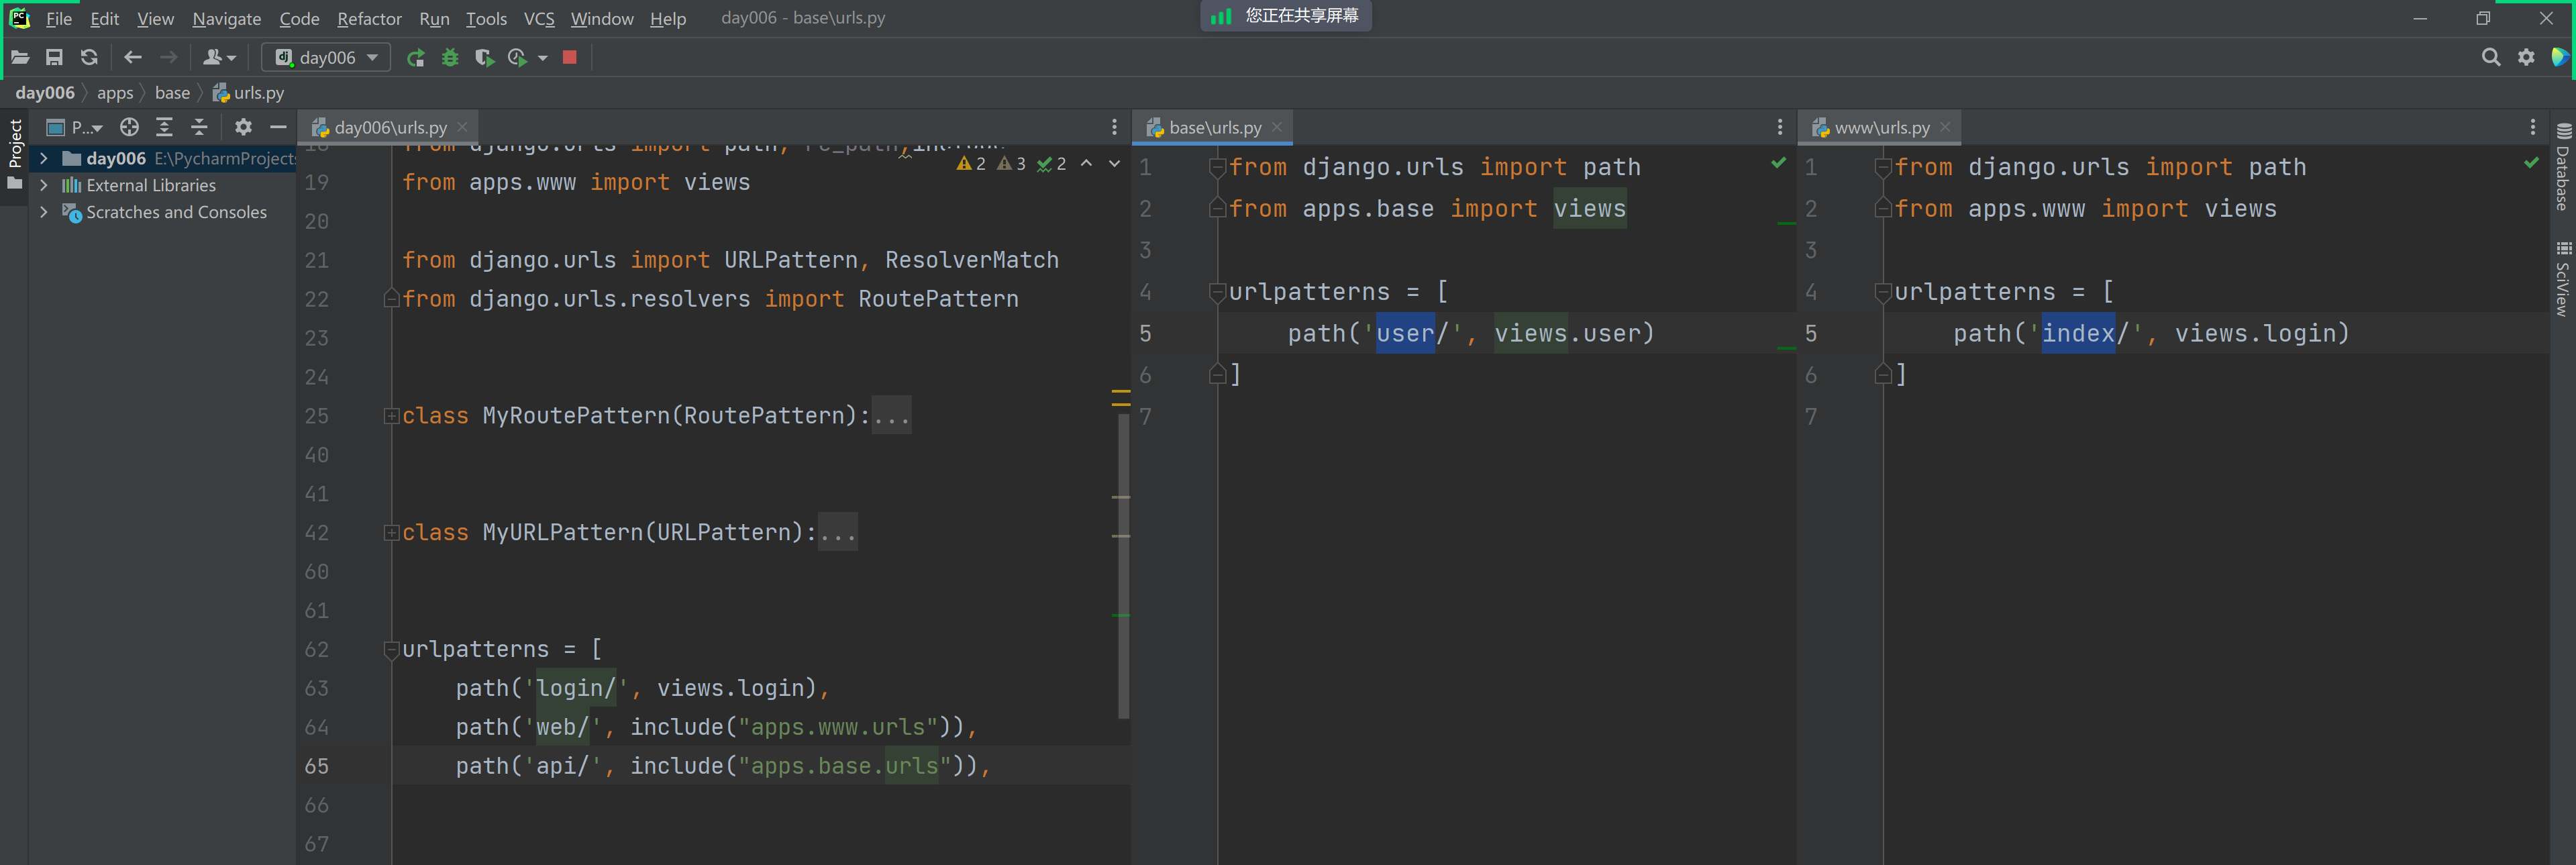Open Search Everywhere magnifier icon
Viewport: 2576px width, 865px height.
pyautogui.click(x=2491, y=58)
